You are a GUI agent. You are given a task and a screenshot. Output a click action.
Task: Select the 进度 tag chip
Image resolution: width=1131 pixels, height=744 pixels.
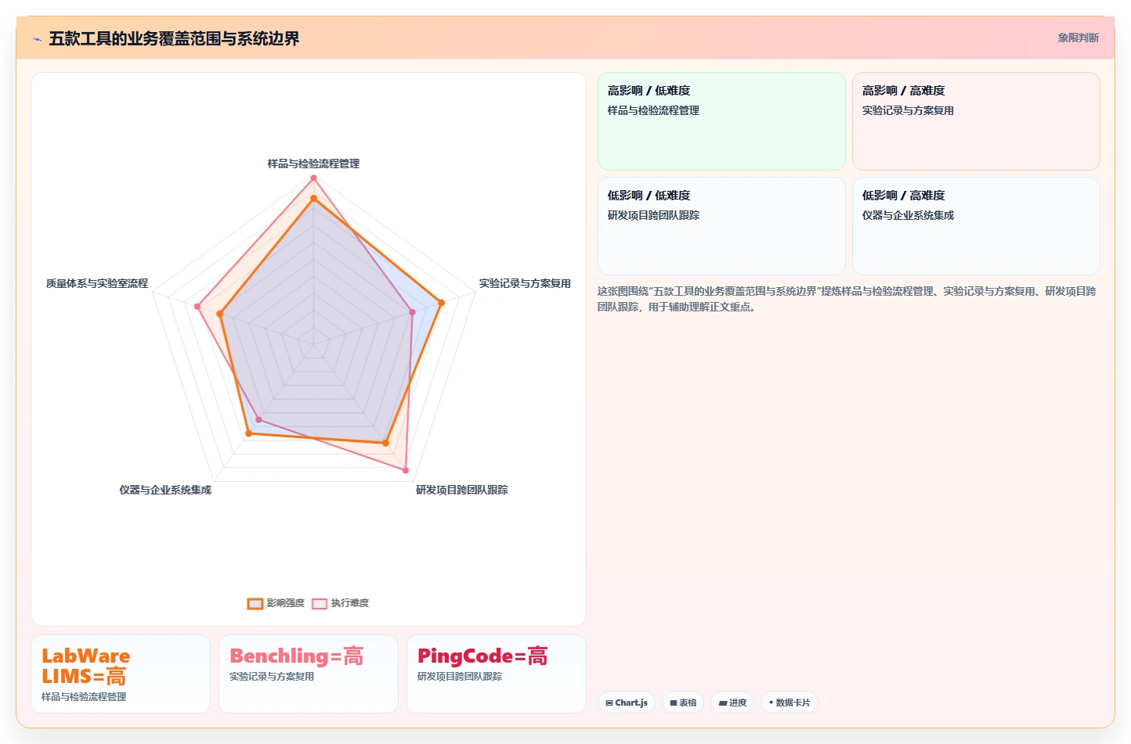732,703
